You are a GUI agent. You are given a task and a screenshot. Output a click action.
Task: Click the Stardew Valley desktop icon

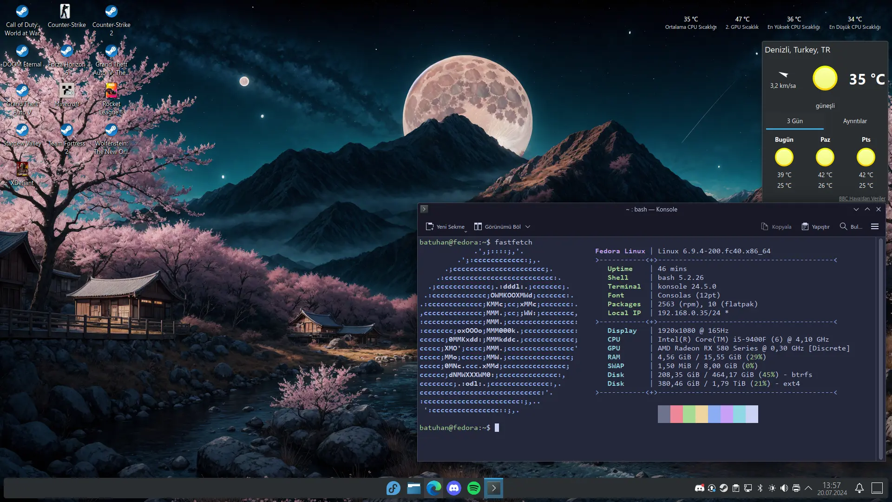click(22, 135)
